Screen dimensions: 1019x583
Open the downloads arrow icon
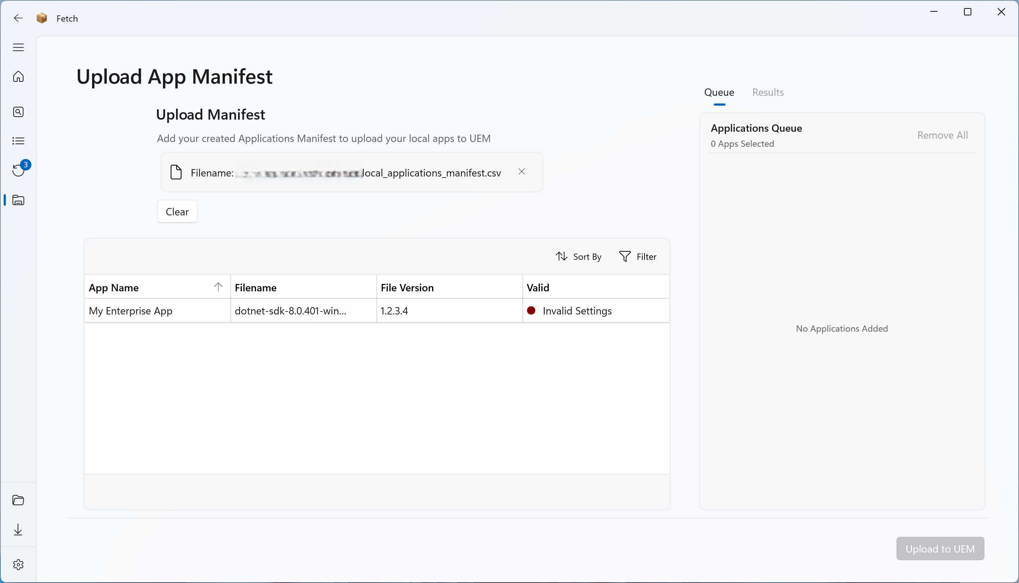18,530
